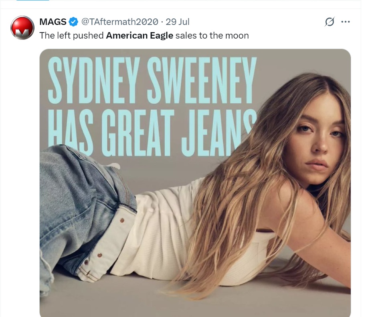This screenshot has width=374, height=317.
Task: Click the bold American Eagle text
Action: pos(139,35)
